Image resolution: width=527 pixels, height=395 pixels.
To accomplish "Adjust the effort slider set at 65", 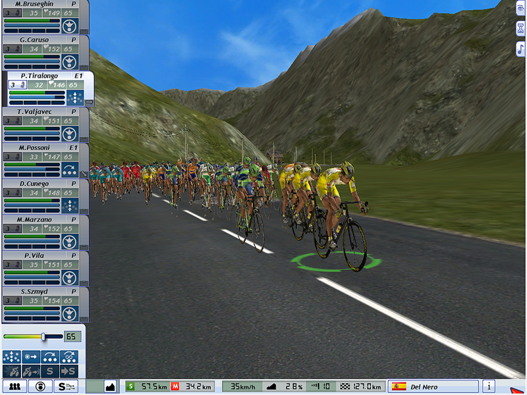I will tap(43, 336).
